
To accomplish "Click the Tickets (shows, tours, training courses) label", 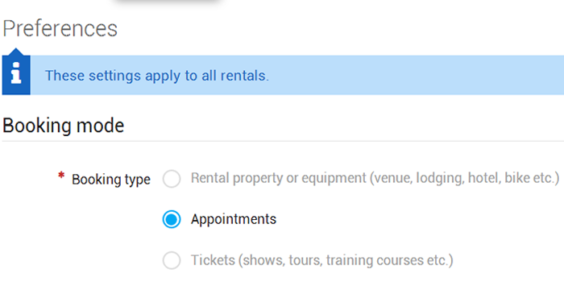I will [322, 260].
